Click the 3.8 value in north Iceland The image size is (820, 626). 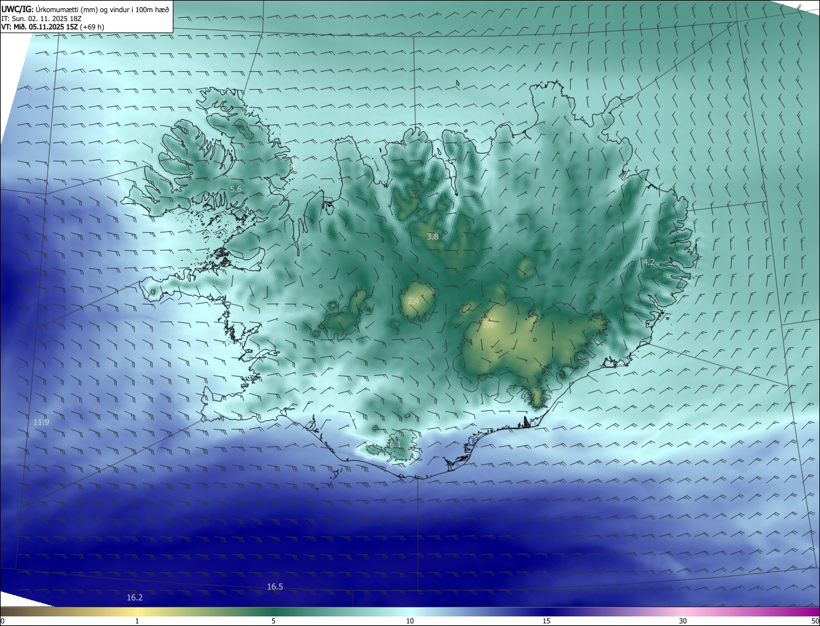(432, 236)
